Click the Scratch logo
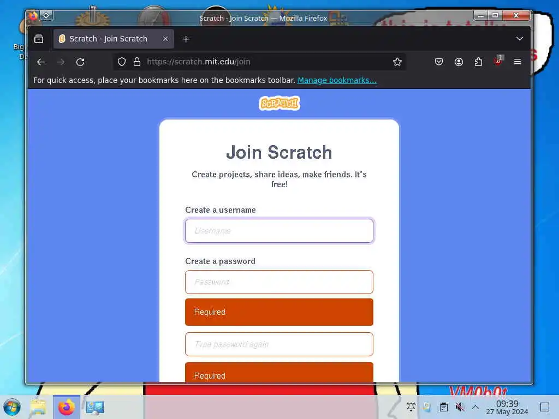 pos(279,103)
